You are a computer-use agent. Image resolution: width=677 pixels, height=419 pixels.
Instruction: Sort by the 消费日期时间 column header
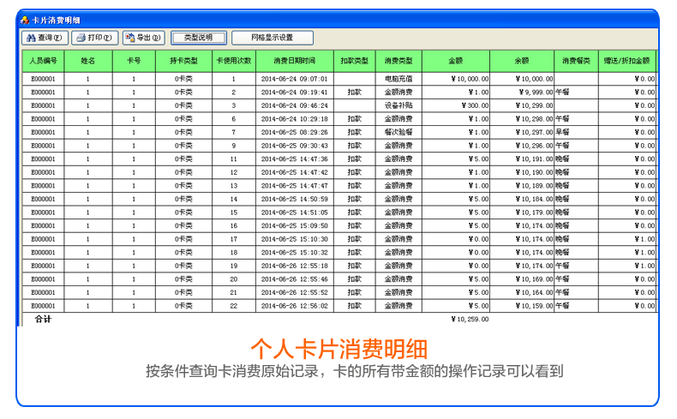(294, 61)
